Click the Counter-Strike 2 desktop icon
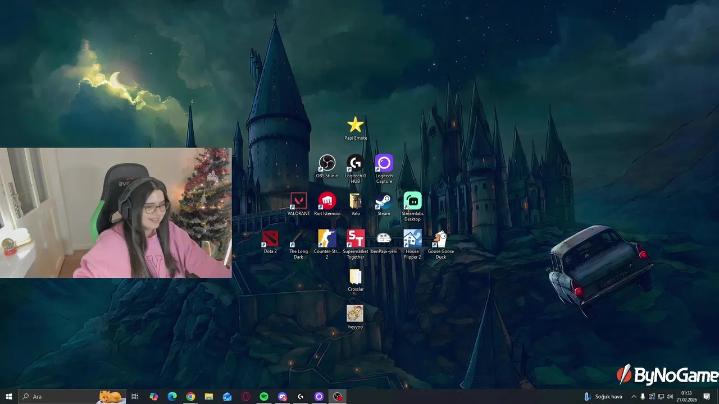This screenshot has width=719, height=404. click(327, 245)
